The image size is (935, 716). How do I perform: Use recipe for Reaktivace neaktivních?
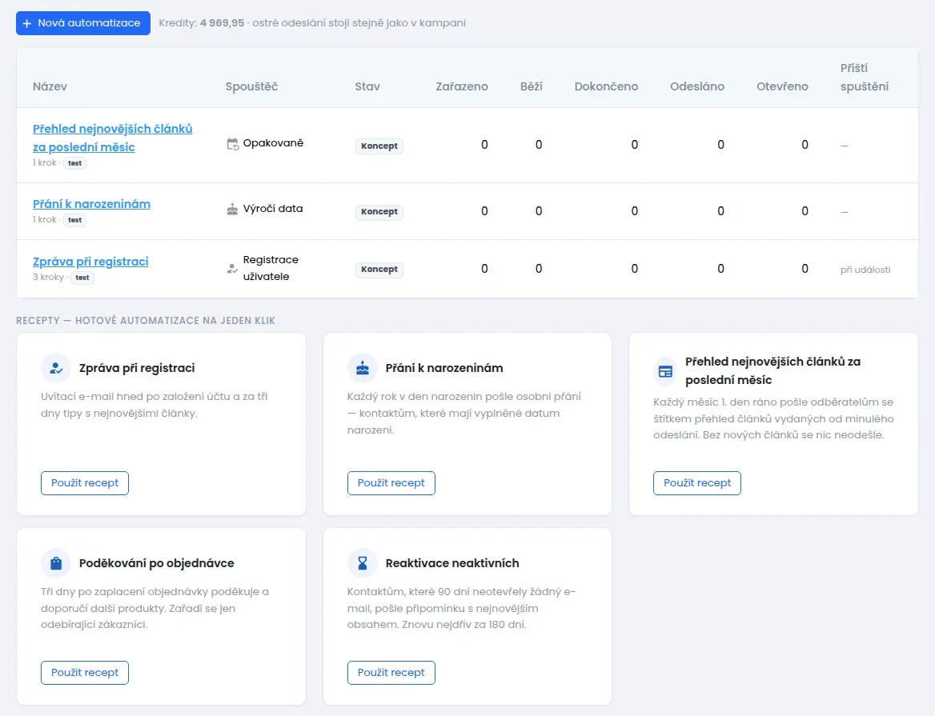(391, 673)
